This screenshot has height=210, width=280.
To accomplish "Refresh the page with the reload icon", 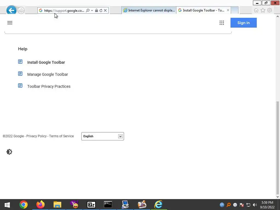I will point(101,11).
